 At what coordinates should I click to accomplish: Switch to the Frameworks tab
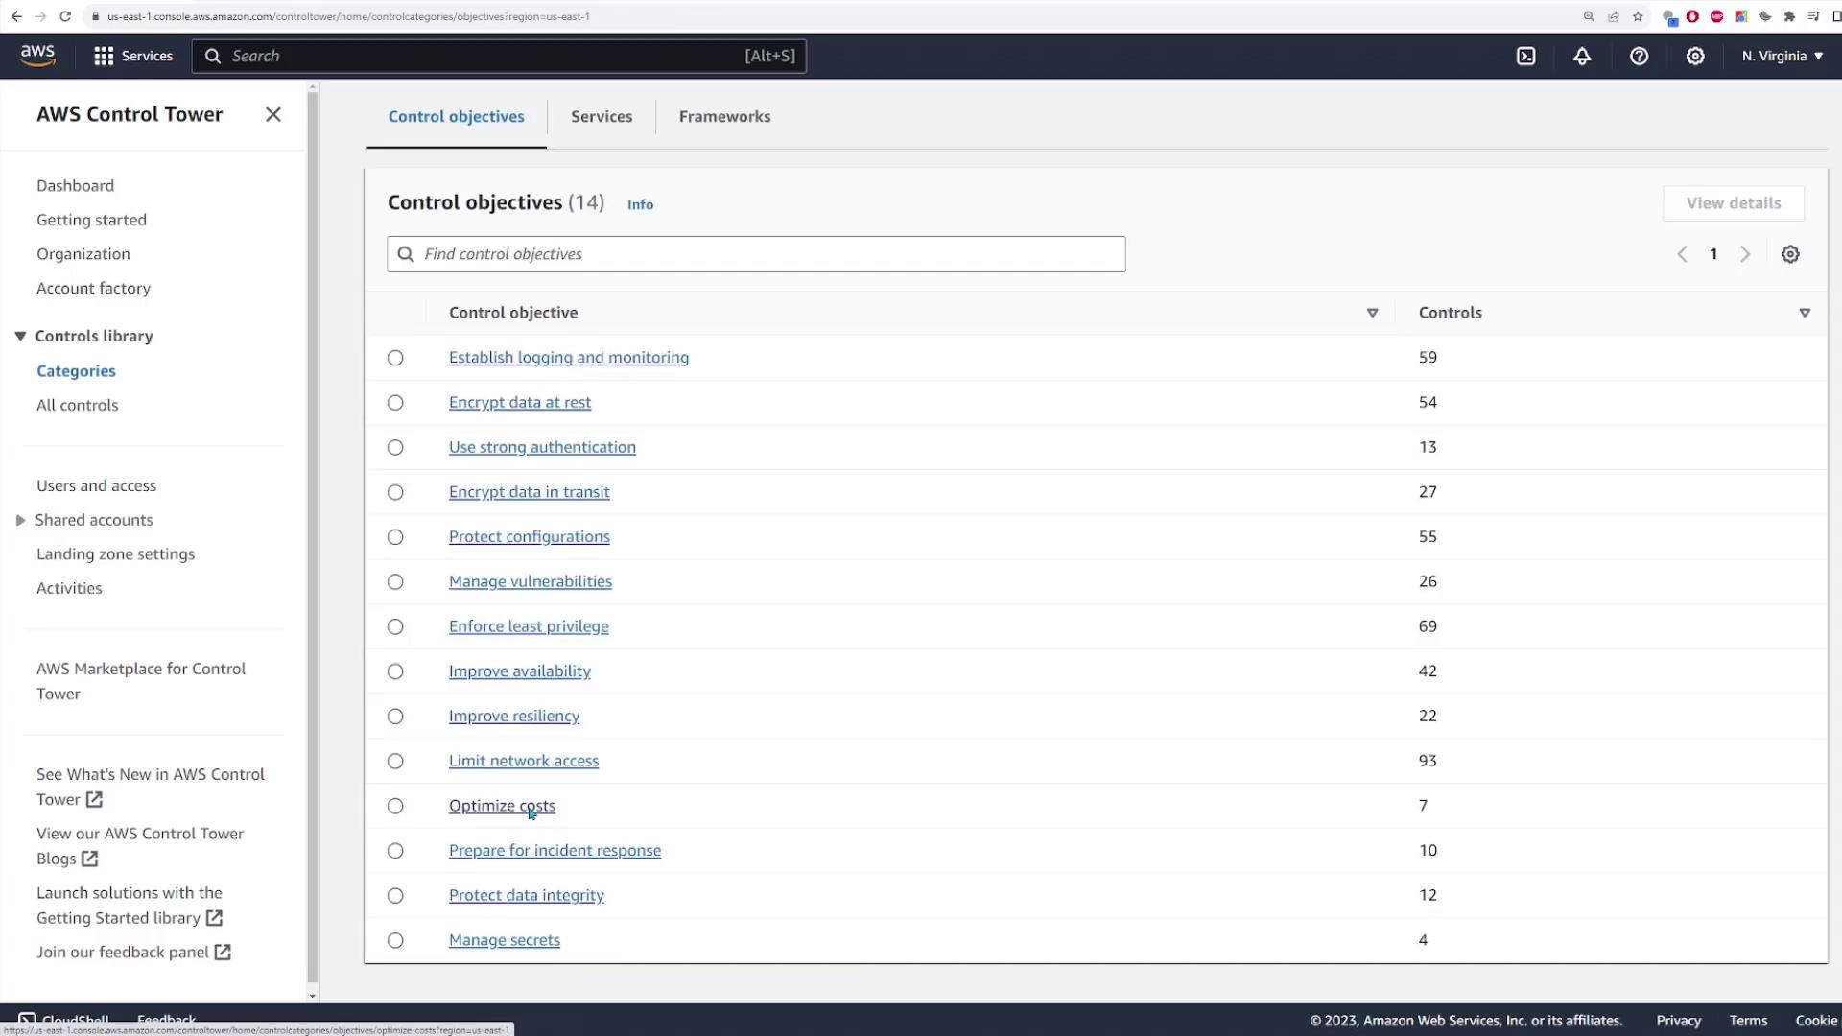724,116
